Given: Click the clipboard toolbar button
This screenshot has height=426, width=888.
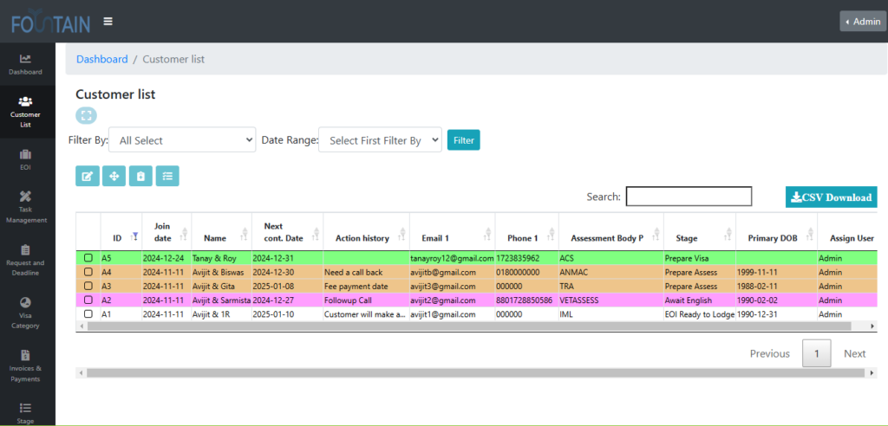Looking at the screenshot, I should (x=140, y=177).
